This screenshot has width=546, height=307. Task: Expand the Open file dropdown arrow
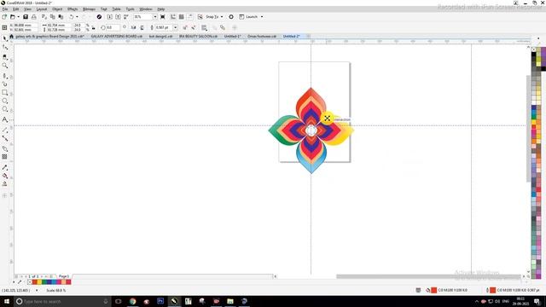pos(18,17)
